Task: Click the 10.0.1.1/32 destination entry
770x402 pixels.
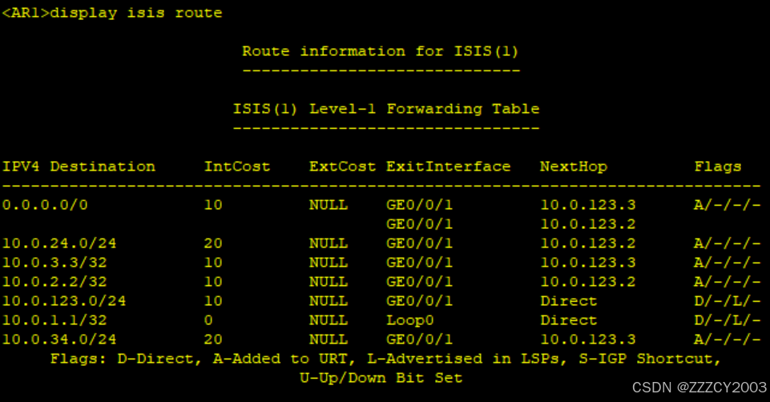Action: coord(54,320)
